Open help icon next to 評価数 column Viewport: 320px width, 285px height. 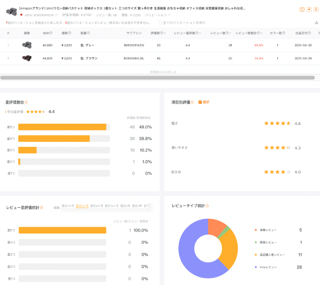pyautogui.click(x=162, y=33)
